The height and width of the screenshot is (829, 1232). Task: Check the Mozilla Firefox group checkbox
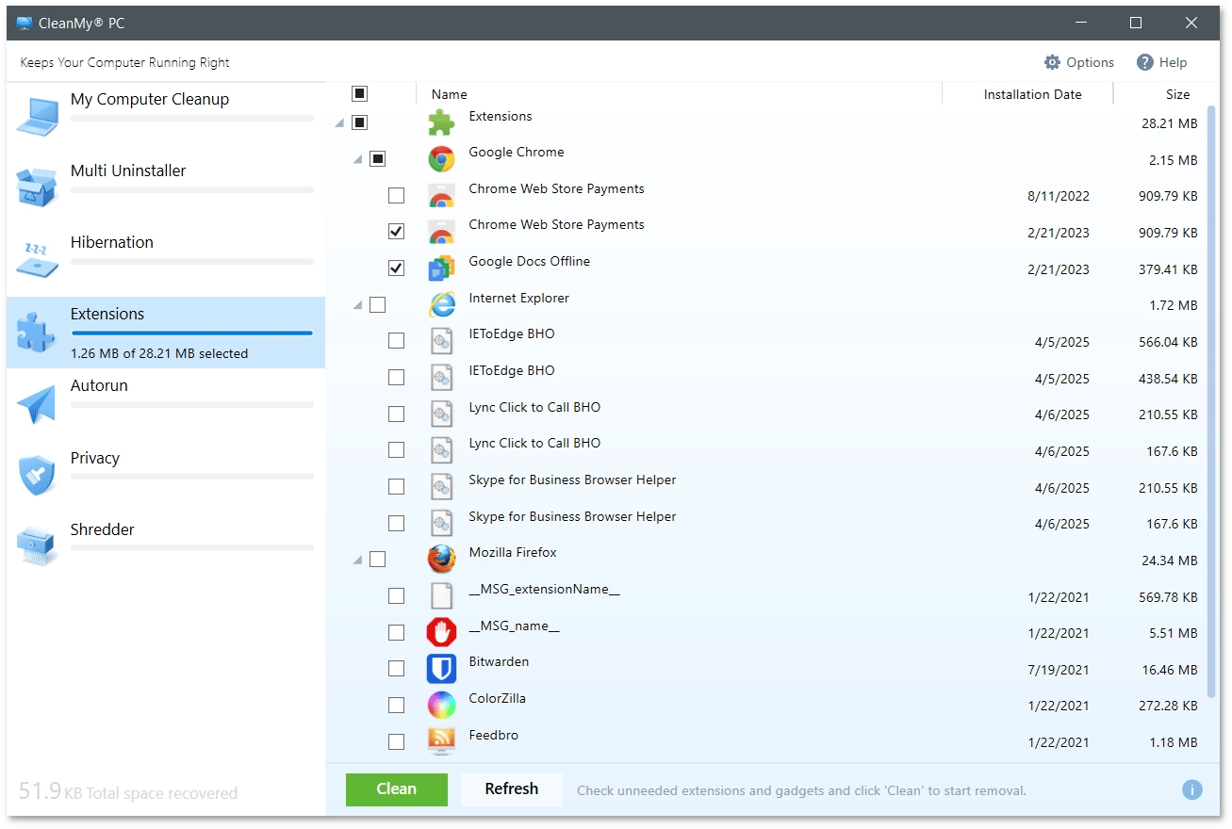pos(377,560)
